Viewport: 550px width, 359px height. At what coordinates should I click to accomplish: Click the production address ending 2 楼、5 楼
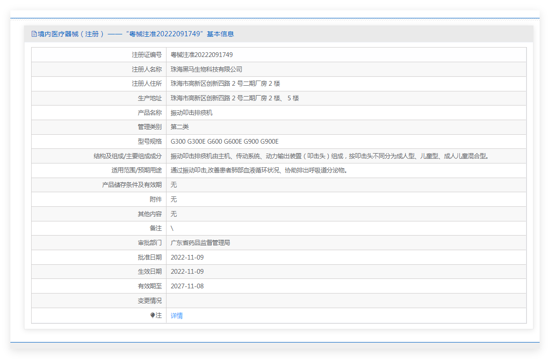[x=234, y=98]
